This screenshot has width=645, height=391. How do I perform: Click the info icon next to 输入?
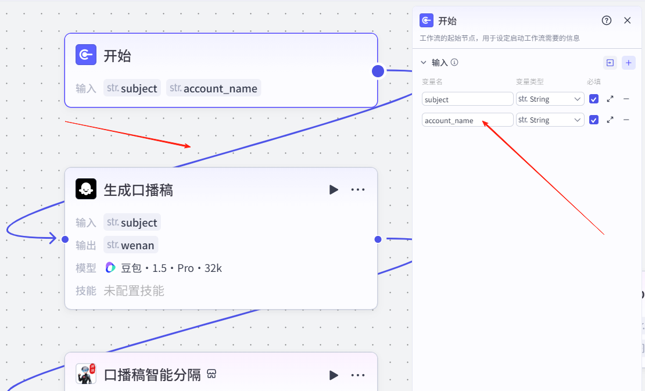(454, 62)
